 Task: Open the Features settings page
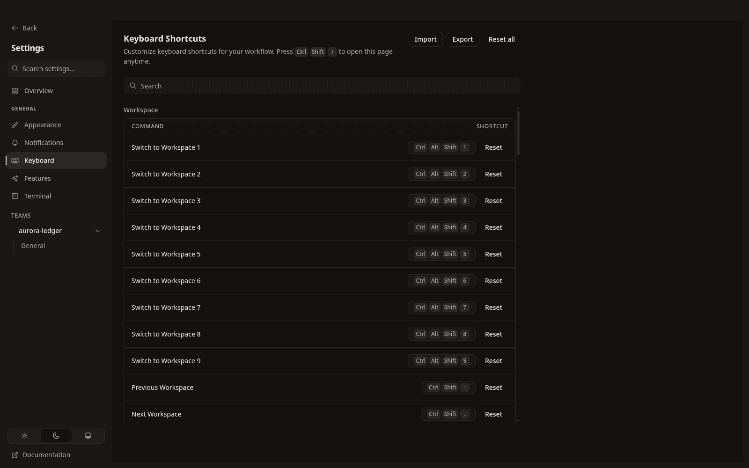click(x=56, y=178)
